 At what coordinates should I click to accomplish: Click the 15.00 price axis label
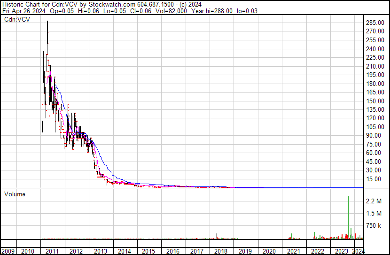coord(375,179)
